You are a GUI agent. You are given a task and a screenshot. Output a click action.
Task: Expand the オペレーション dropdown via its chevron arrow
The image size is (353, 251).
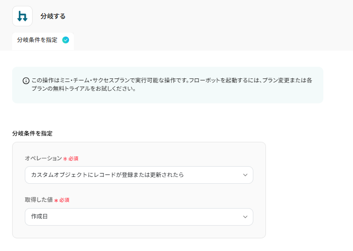pos(245,175)
